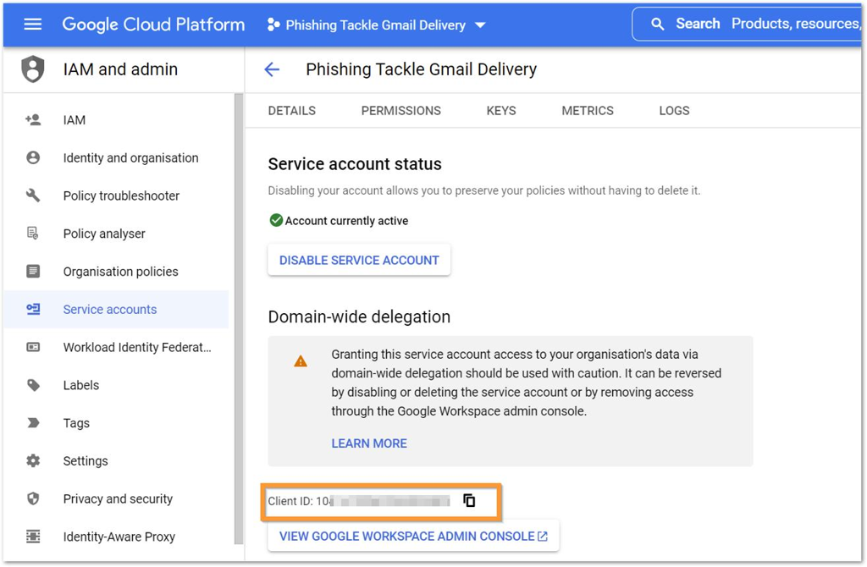Open Policy analyser in sidebar
The height and width of the screenshot is (567, 867).
coord(116,234)
